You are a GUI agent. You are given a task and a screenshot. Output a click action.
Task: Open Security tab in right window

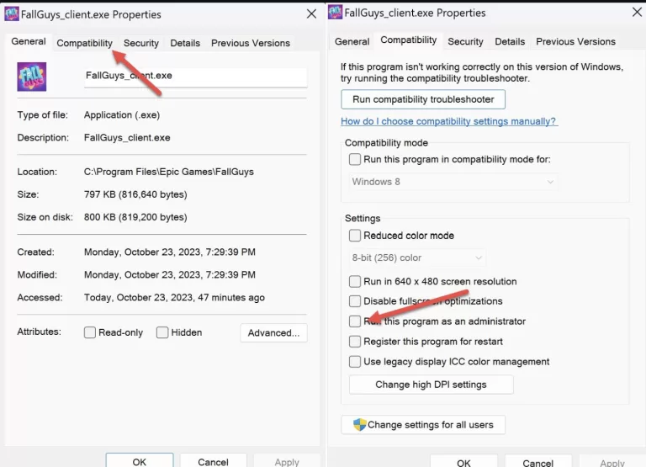coord(465,41)
